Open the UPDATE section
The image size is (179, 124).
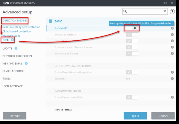(7, 48)
